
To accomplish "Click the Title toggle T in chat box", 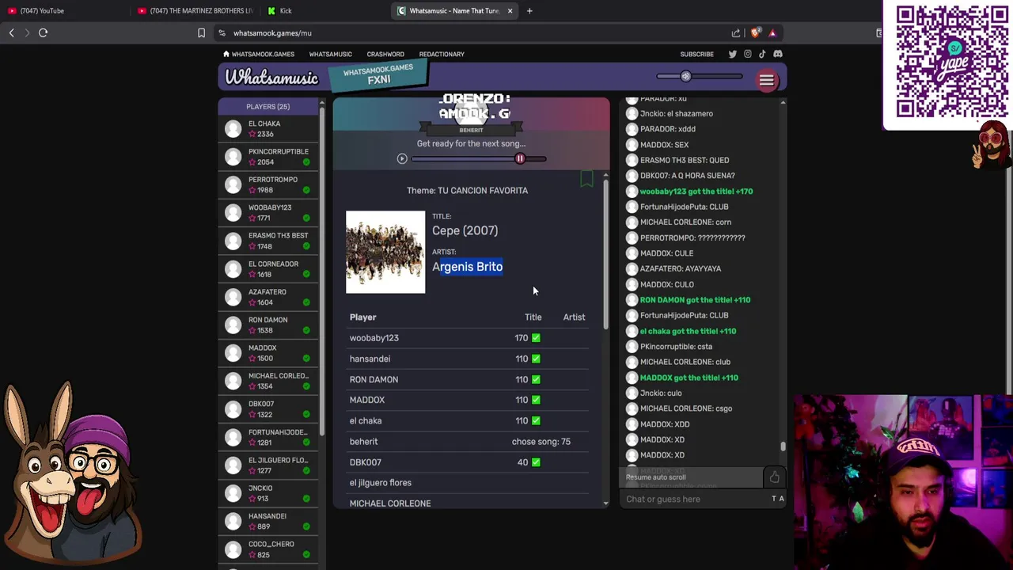I will (774, 499).
